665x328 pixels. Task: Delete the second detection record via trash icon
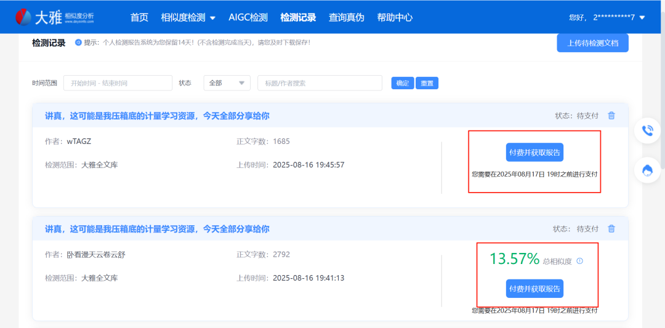tap(611, 229)
